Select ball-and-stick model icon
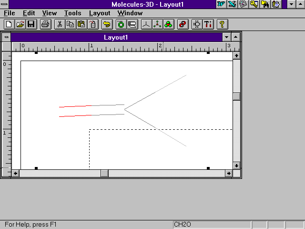 point(157,24)
